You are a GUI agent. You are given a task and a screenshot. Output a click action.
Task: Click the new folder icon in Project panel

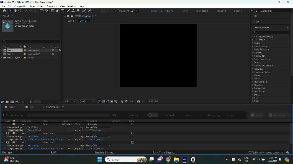click(x=7, y=102)
